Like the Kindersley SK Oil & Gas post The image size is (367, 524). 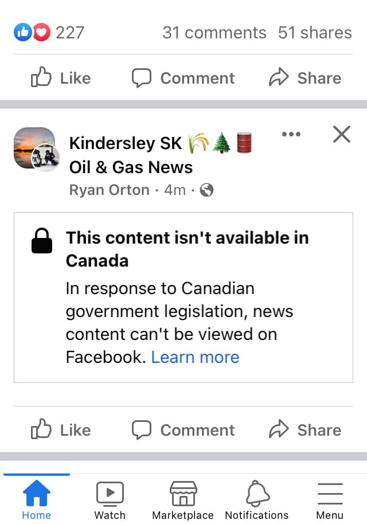tap(61, 430)
